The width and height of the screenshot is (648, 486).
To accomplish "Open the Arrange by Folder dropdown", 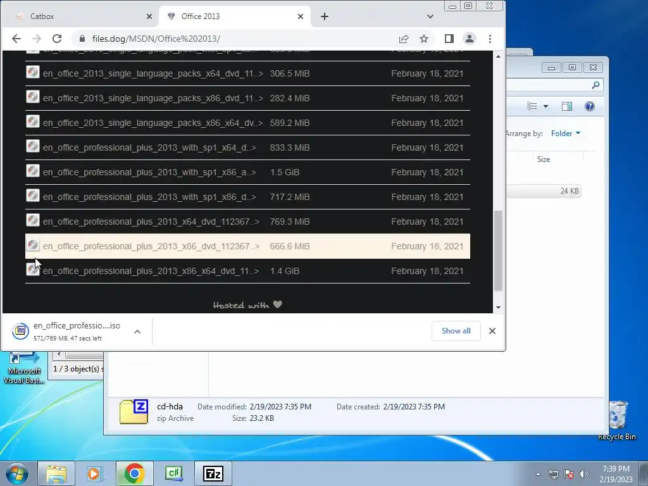I will pyautogui.click(x=566, y=134).
